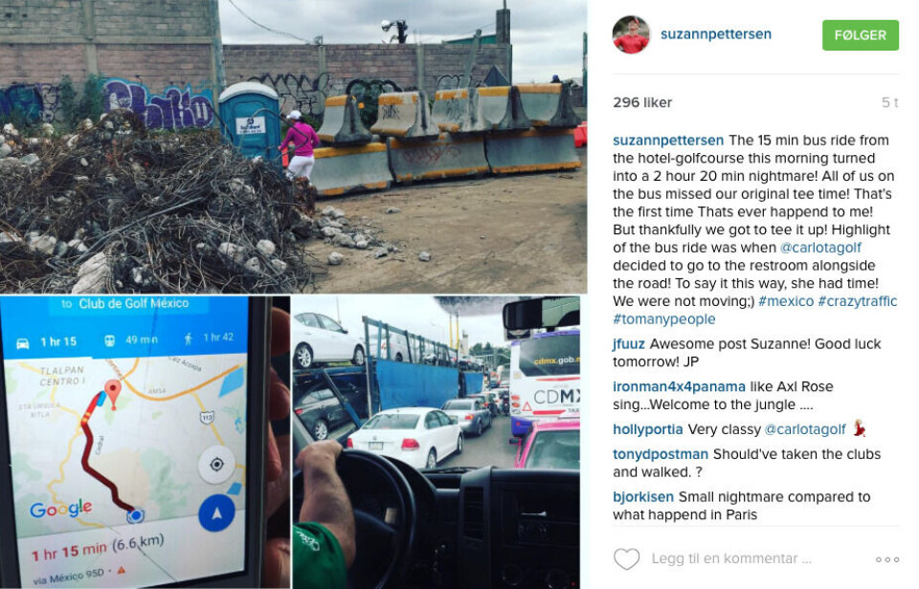Click the locate-me crosshair on map
This screenshot has width=919, height=589.
(216, 465)
